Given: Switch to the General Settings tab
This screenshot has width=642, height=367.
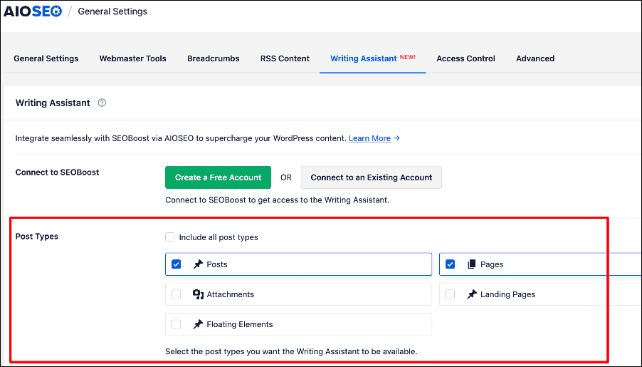Looking at the screenshot, I should click(x=46, y=58).
